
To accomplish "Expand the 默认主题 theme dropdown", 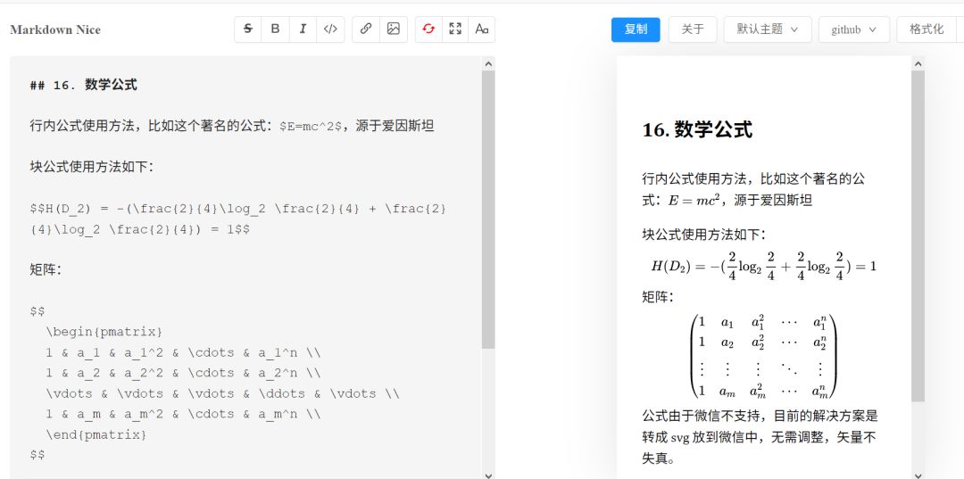I will coord(768,29).
